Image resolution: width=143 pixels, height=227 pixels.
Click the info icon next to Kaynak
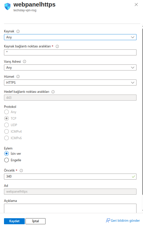pyautogui.click(x=18, y=31)
